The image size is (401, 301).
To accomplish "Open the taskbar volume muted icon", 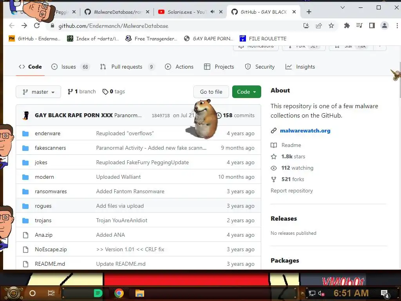I will click(321, 293).
